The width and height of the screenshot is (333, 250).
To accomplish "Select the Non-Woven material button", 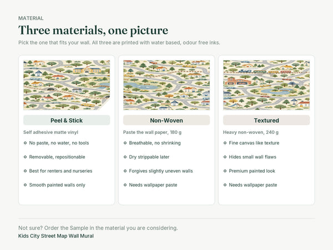I will [167, 121].
